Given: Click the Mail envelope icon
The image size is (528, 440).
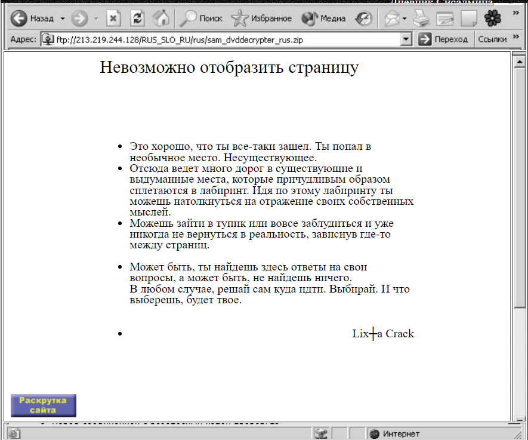Looking at the screenshot, I should click(391, 19).
